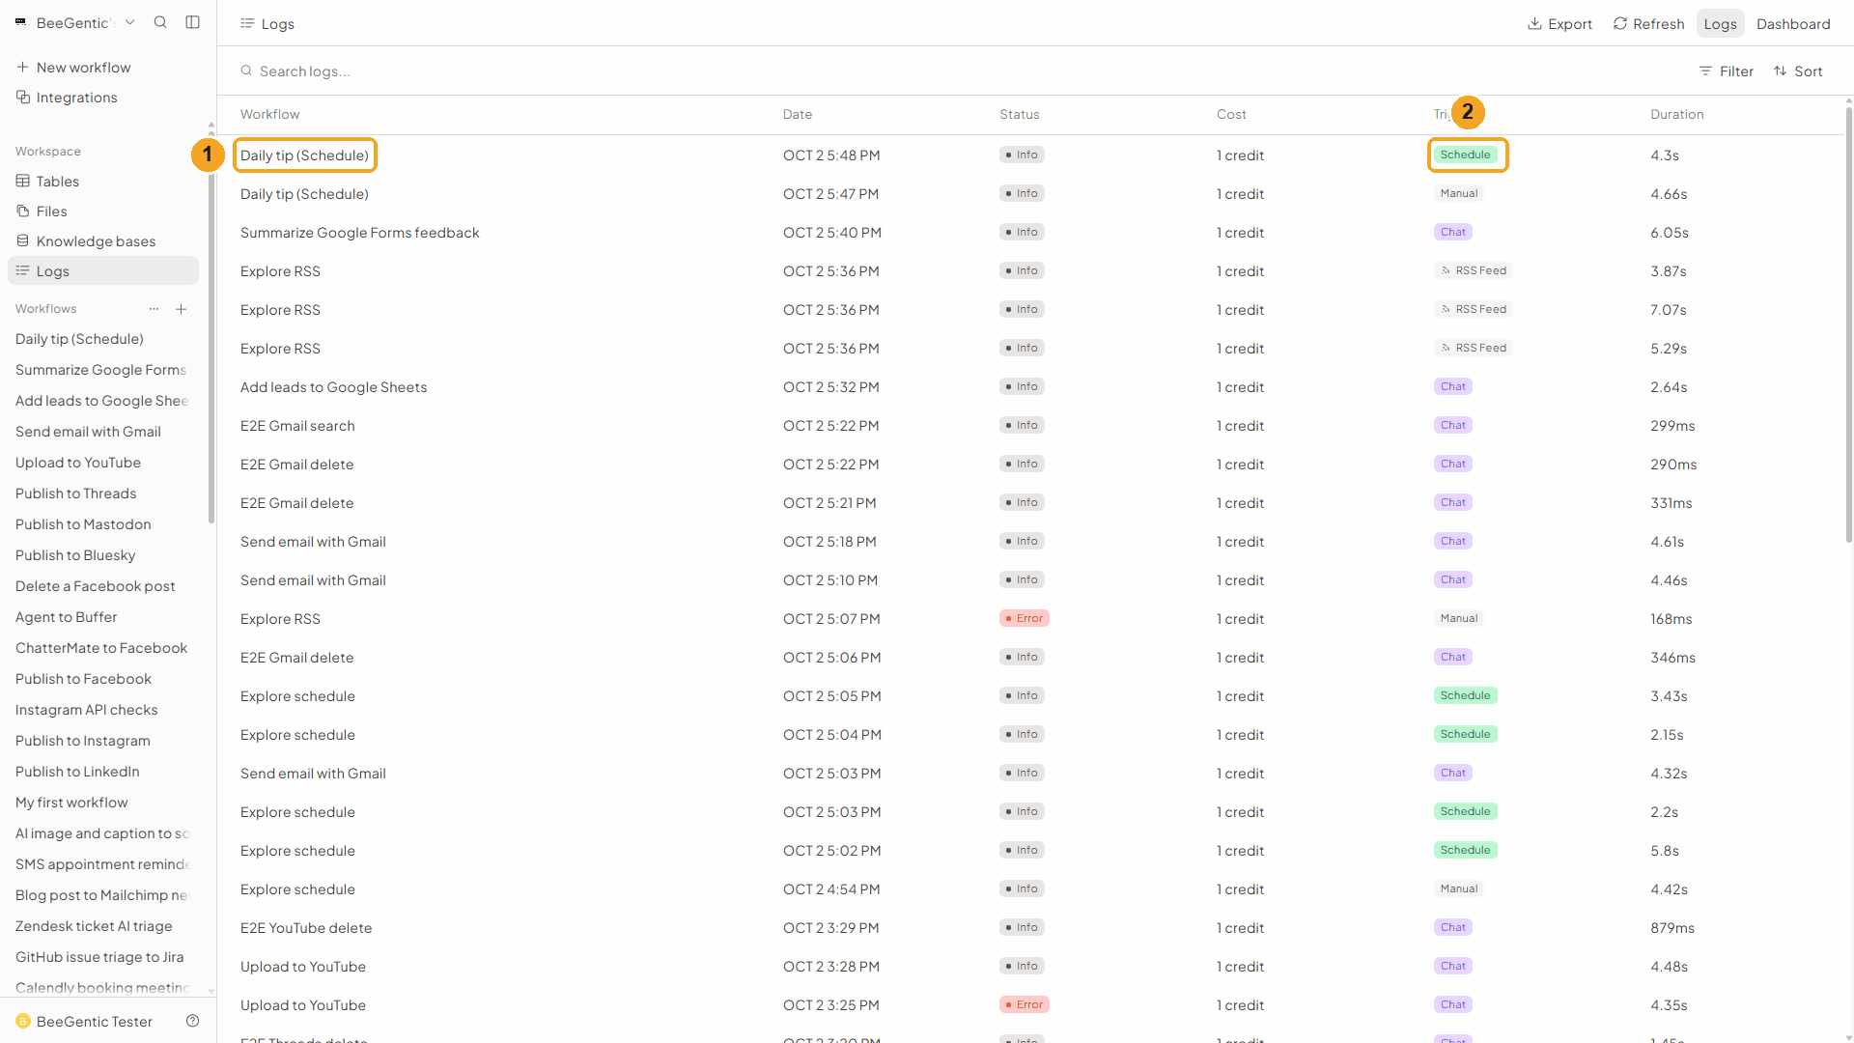This screenshot has width=1854, height=1043.
Task: Open the help question mark icon
Action: point(193,1021)
